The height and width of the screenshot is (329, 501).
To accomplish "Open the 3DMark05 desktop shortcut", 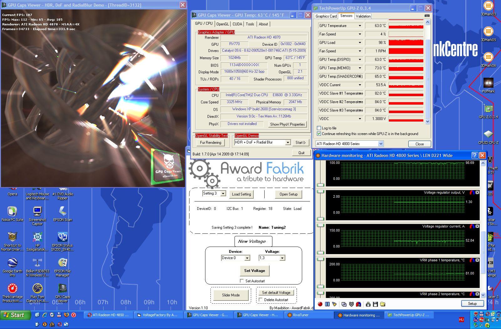I will click(x=488, y=34).
